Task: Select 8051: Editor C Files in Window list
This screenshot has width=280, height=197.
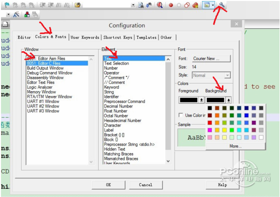Action: (x=57, y=63)
